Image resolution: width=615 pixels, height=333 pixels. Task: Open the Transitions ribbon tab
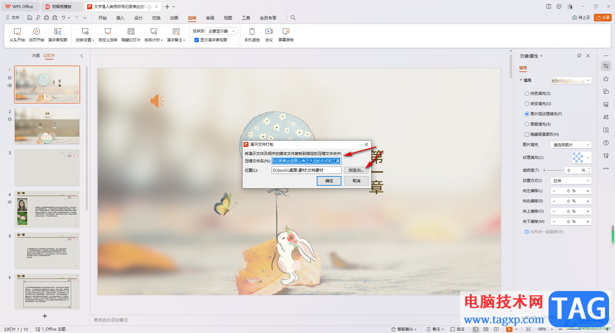156,18
